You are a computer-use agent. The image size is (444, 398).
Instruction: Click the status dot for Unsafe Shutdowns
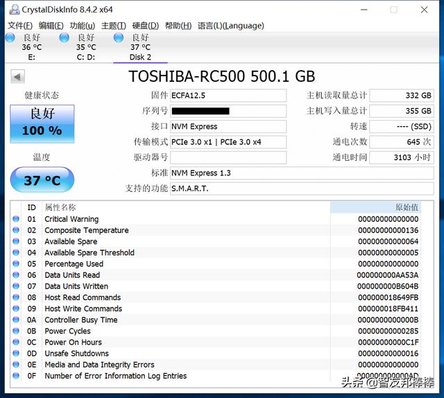click(16, 353)
